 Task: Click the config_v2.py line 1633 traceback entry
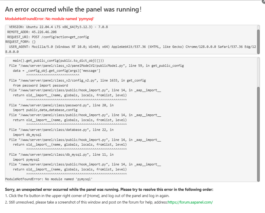77,80
